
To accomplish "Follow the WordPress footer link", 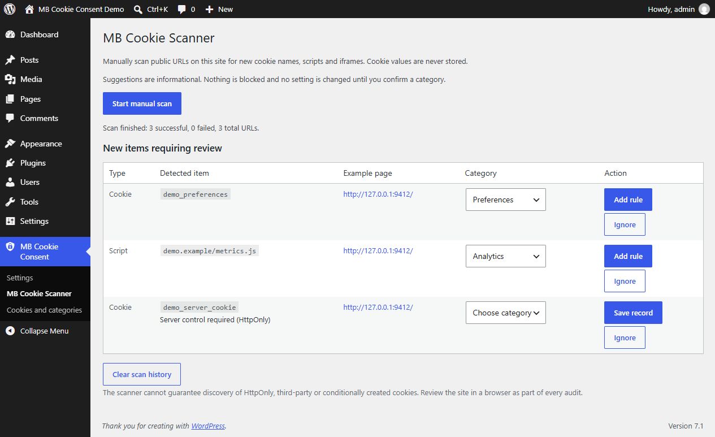I will pyautogui.click(x=208, y=426).
